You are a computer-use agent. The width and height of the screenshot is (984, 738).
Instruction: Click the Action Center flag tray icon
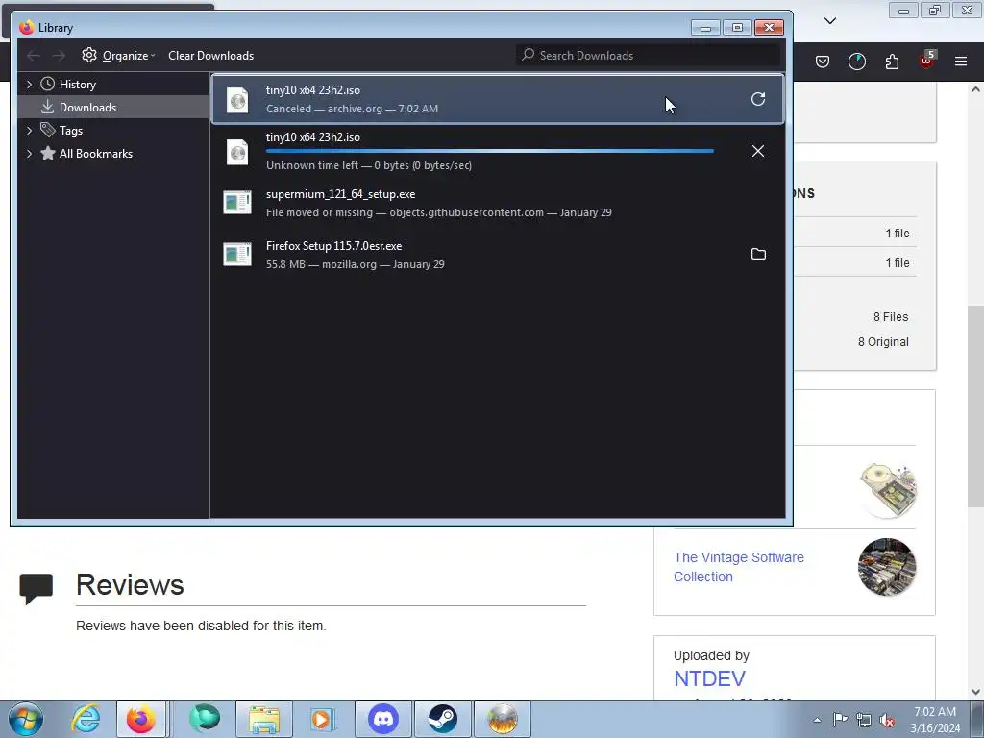tap(840, 720)
